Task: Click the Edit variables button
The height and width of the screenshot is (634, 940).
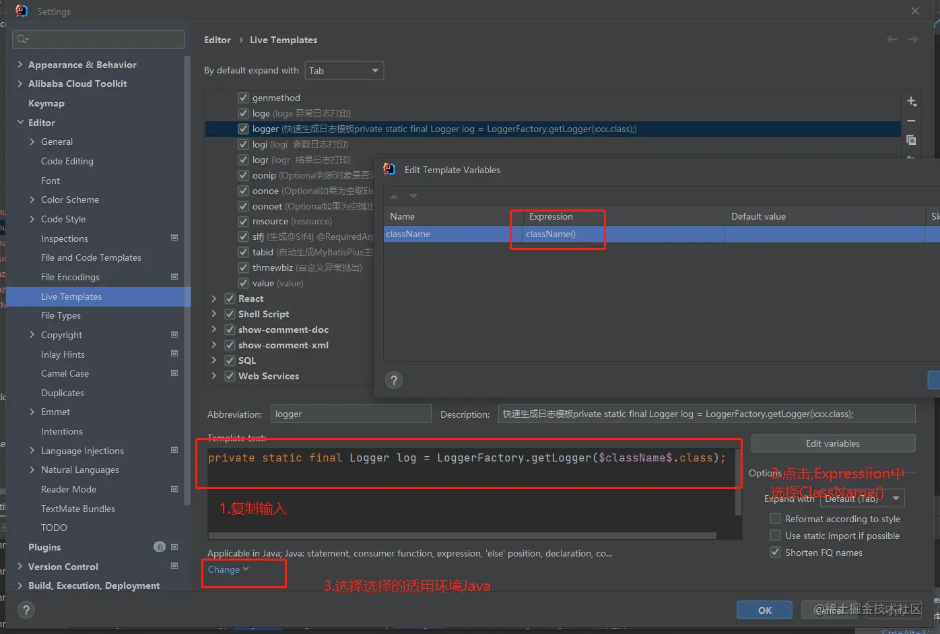Action: 833,443
